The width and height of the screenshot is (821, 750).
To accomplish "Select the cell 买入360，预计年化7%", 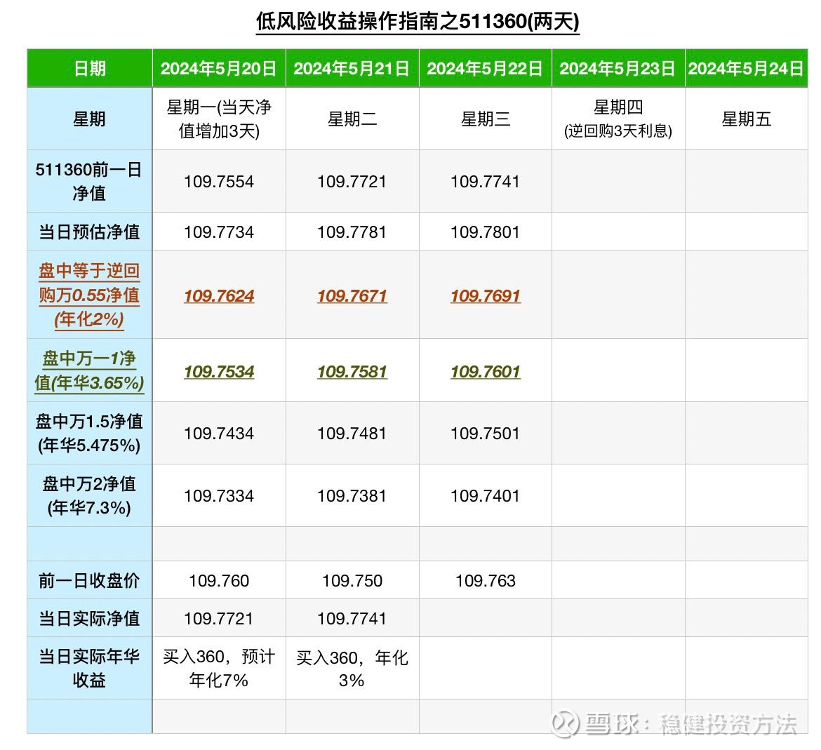I will pos(219,668).
